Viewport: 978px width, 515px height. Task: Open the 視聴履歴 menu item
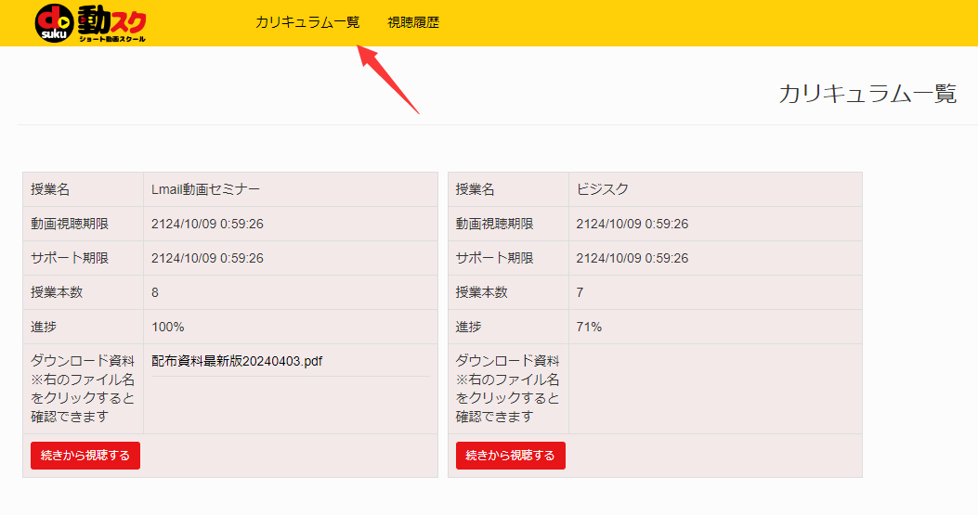pyautogui.click(x=413, y=22)
